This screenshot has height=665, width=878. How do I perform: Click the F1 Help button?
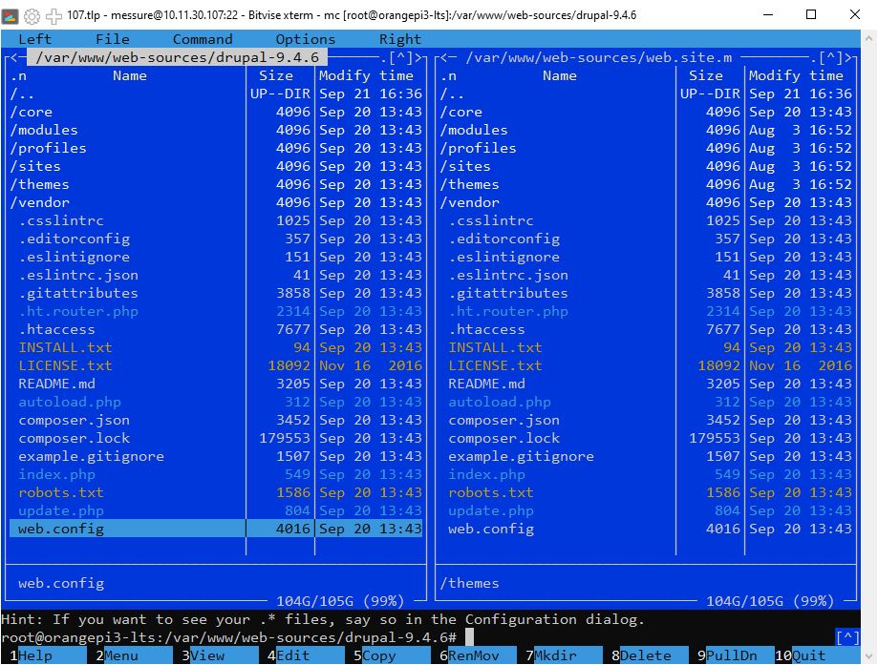pyautogui.click(x=48, y=655)
